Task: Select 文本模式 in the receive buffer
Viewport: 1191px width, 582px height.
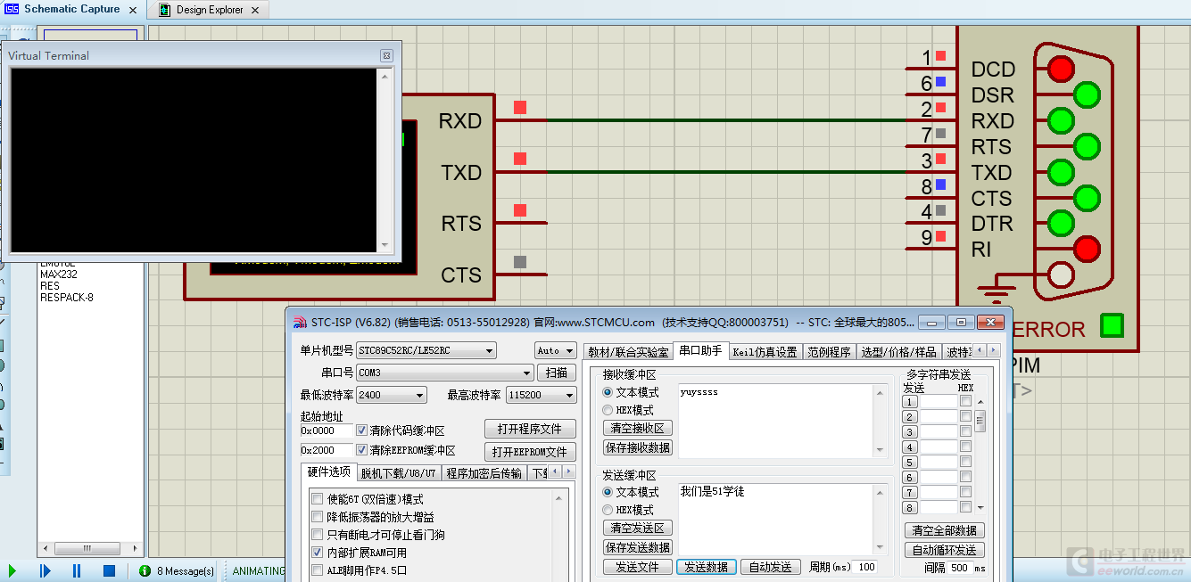Action: [608, 392]
